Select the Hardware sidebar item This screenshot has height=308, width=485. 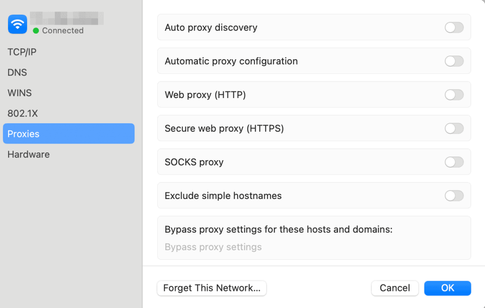click(28, 154)
